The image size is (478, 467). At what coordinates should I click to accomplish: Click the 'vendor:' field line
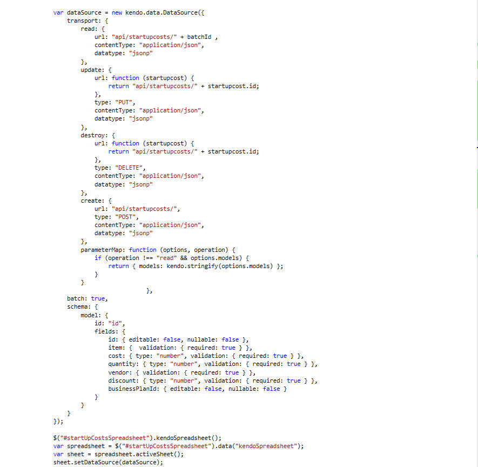(181, 373)
